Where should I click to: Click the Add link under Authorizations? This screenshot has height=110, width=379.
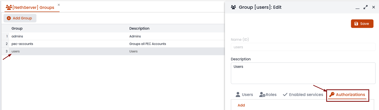click(241, 105)
